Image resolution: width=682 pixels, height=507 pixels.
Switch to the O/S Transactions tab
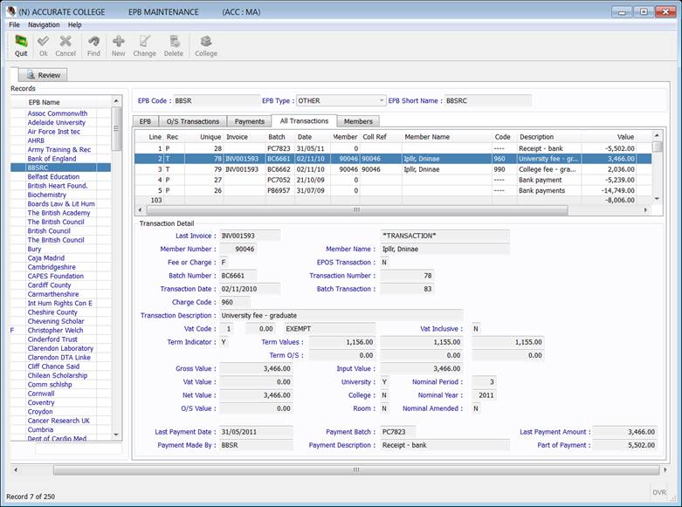coord(192,121)
